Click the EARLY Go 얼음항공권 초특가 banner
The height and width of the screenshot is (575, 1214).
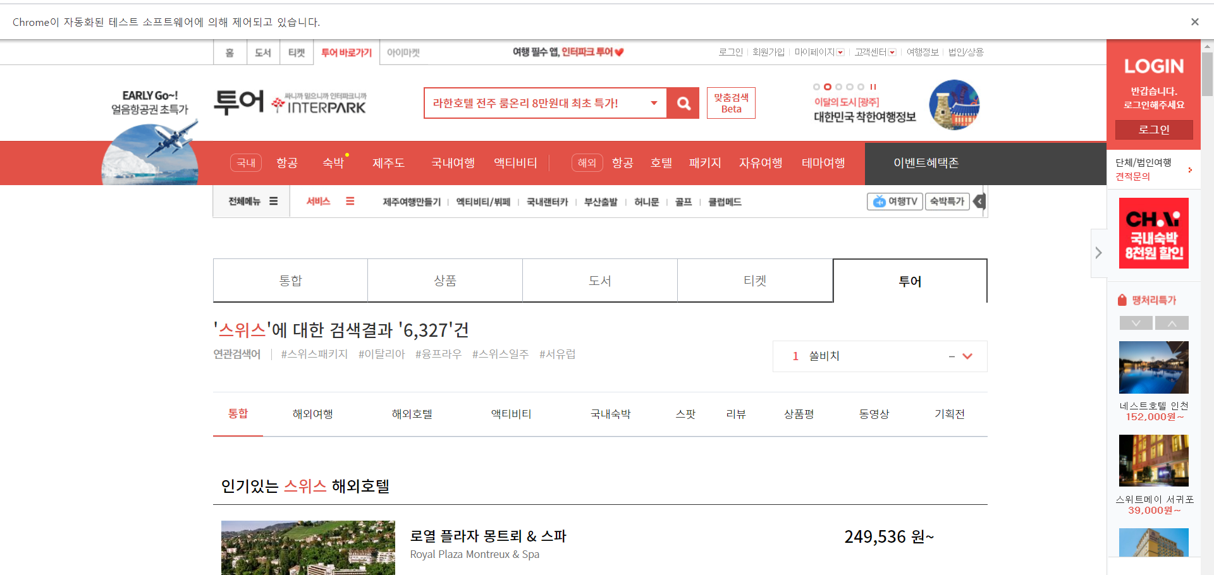150,137
